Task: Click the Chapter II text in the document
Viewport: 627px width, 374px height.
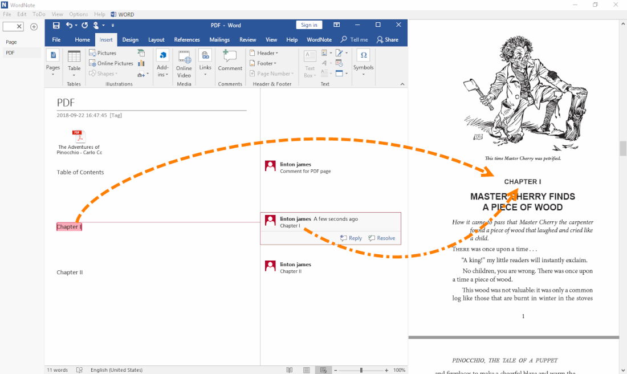Action: coord(70,273)
